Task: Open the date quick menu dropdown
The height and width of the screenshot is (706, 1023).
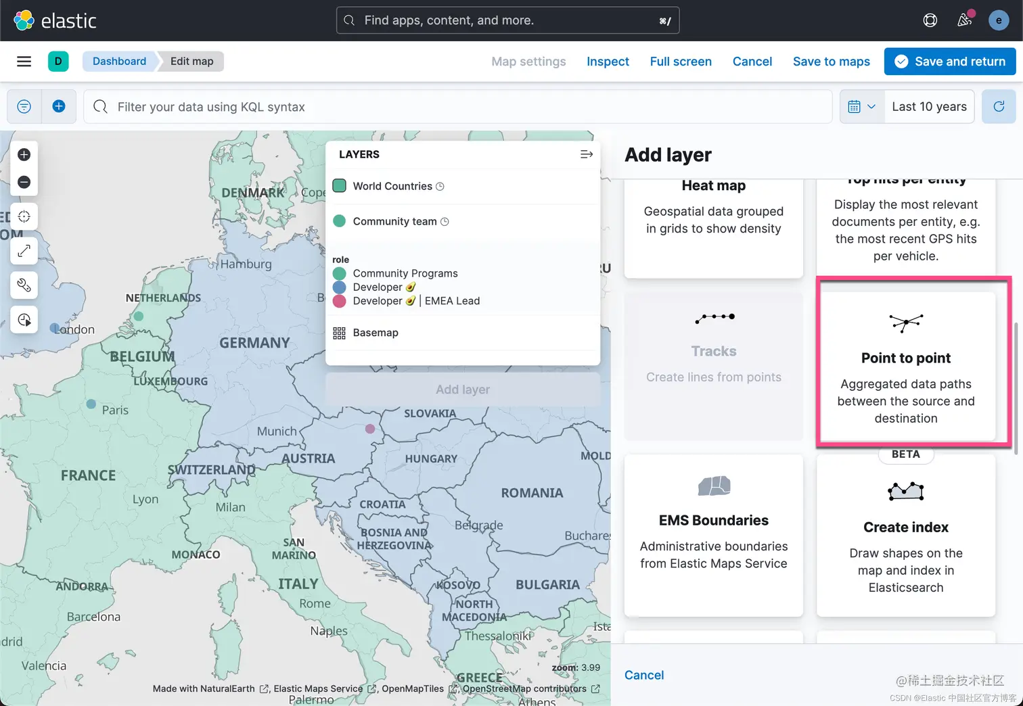Action: tap(862, 107)
